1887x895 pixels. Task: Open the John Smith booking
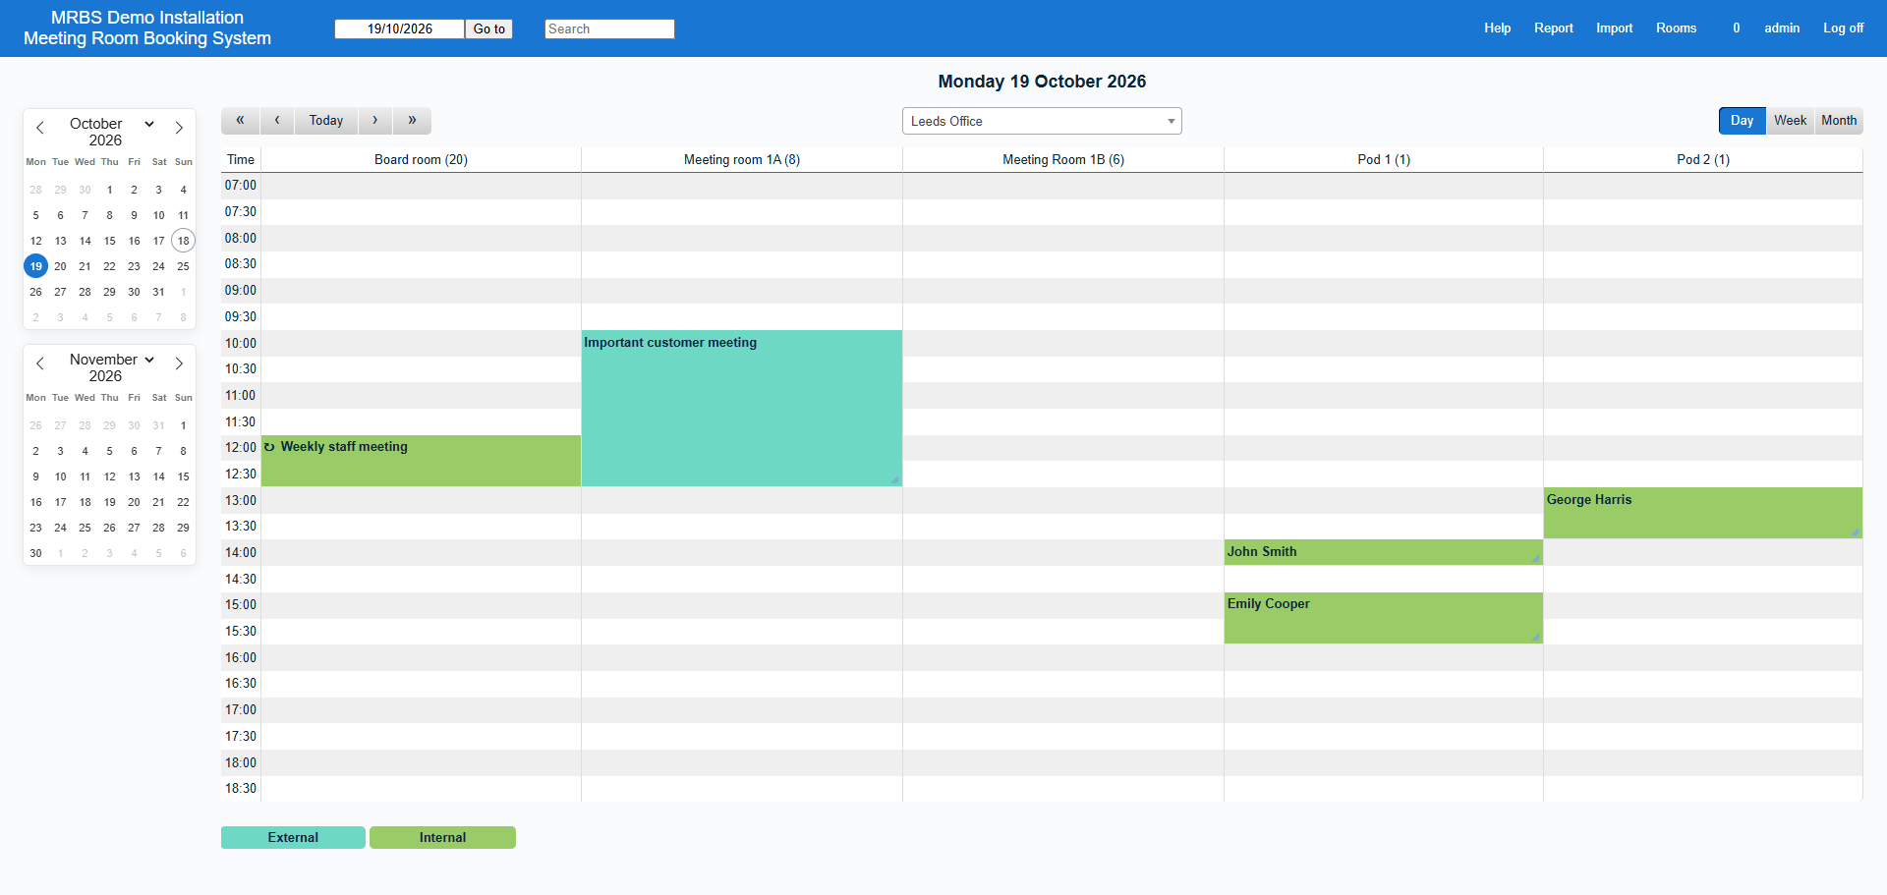tap(1383, 552)
